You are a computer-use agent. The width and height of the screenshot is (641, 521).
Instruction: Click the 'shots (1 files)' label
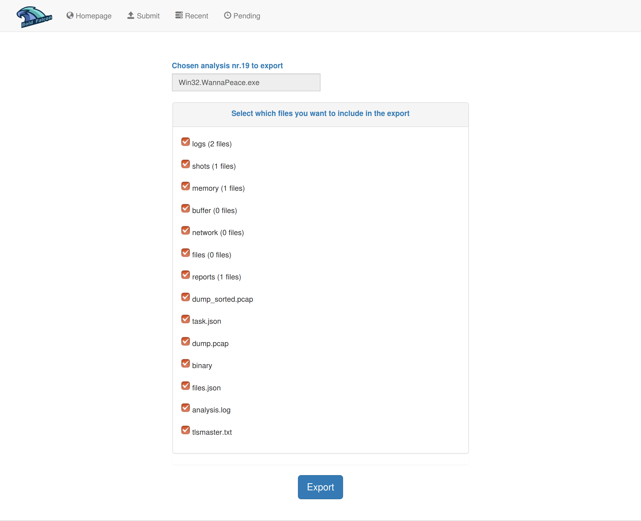pyautogui.click(x=214, y=166)
